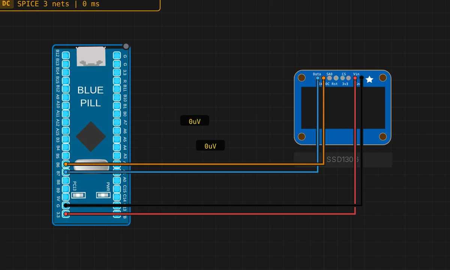Screen dimensions: 450x270
Task: Click pin A6 on the Blue Pill
Action: coord(117,130)
